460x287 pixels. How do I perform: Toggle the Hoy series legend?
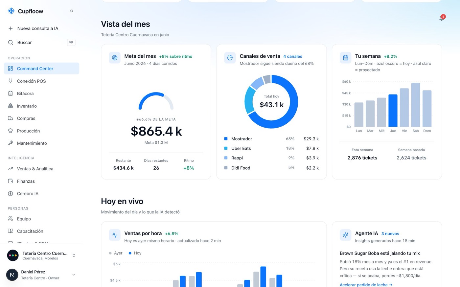click(x=135, y=253)
